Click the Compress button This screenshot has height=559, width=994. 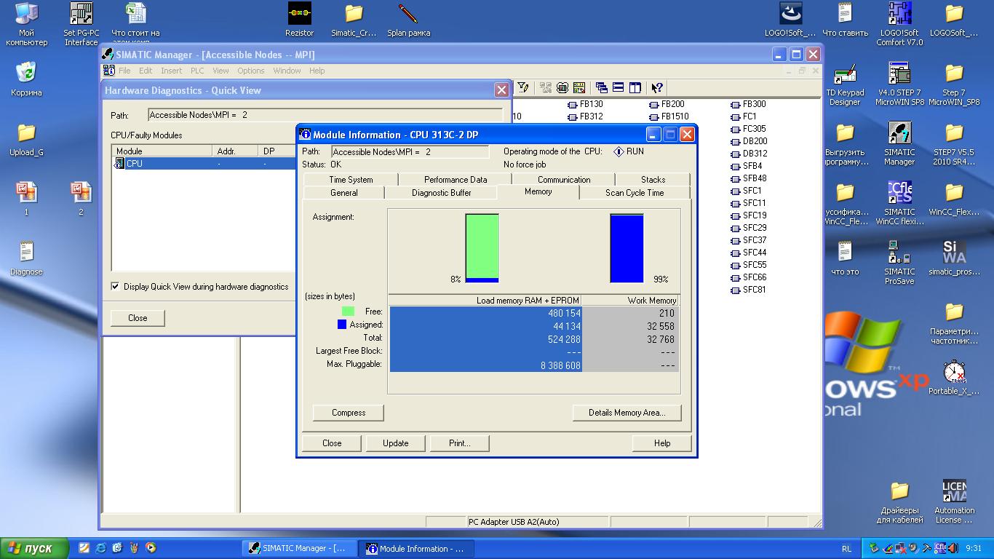(x=349, y=413)
